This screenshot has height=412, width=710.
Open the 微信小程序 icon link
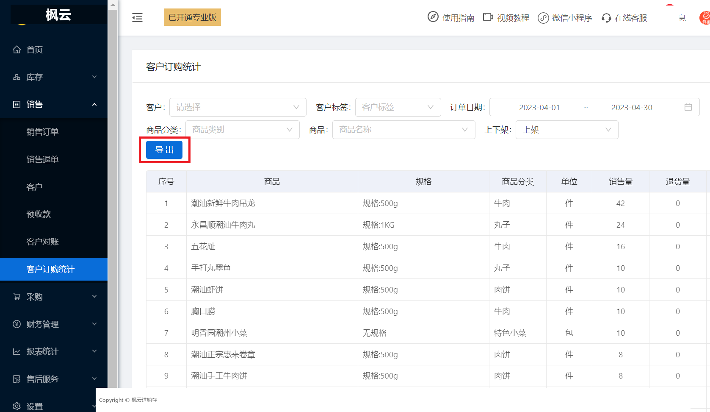pos(543,18)
